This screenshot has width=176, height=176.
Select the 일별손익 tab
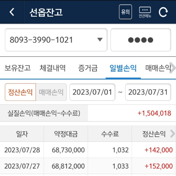click(x=123, y=68)
